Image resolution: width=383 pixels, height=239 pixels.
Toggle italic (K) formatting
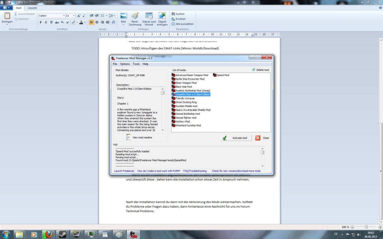46,22
